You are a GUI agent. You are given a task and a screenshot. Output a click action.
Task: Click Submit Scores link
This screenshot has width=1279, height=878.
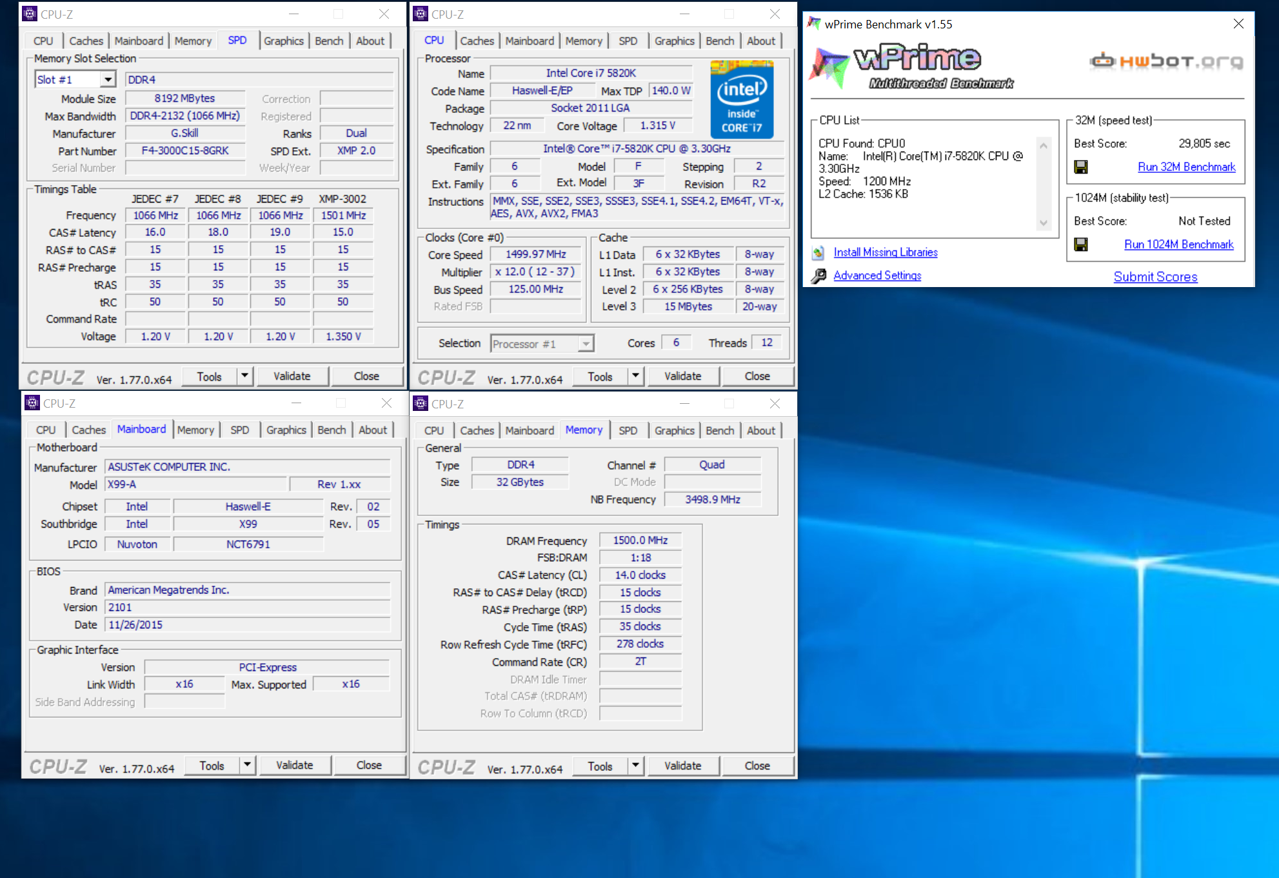pyautogui.click(x=1155, y=277)
